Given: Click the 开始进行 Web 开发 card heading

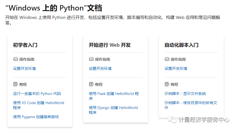Looking at the screenshot, I should coord(110,45).
